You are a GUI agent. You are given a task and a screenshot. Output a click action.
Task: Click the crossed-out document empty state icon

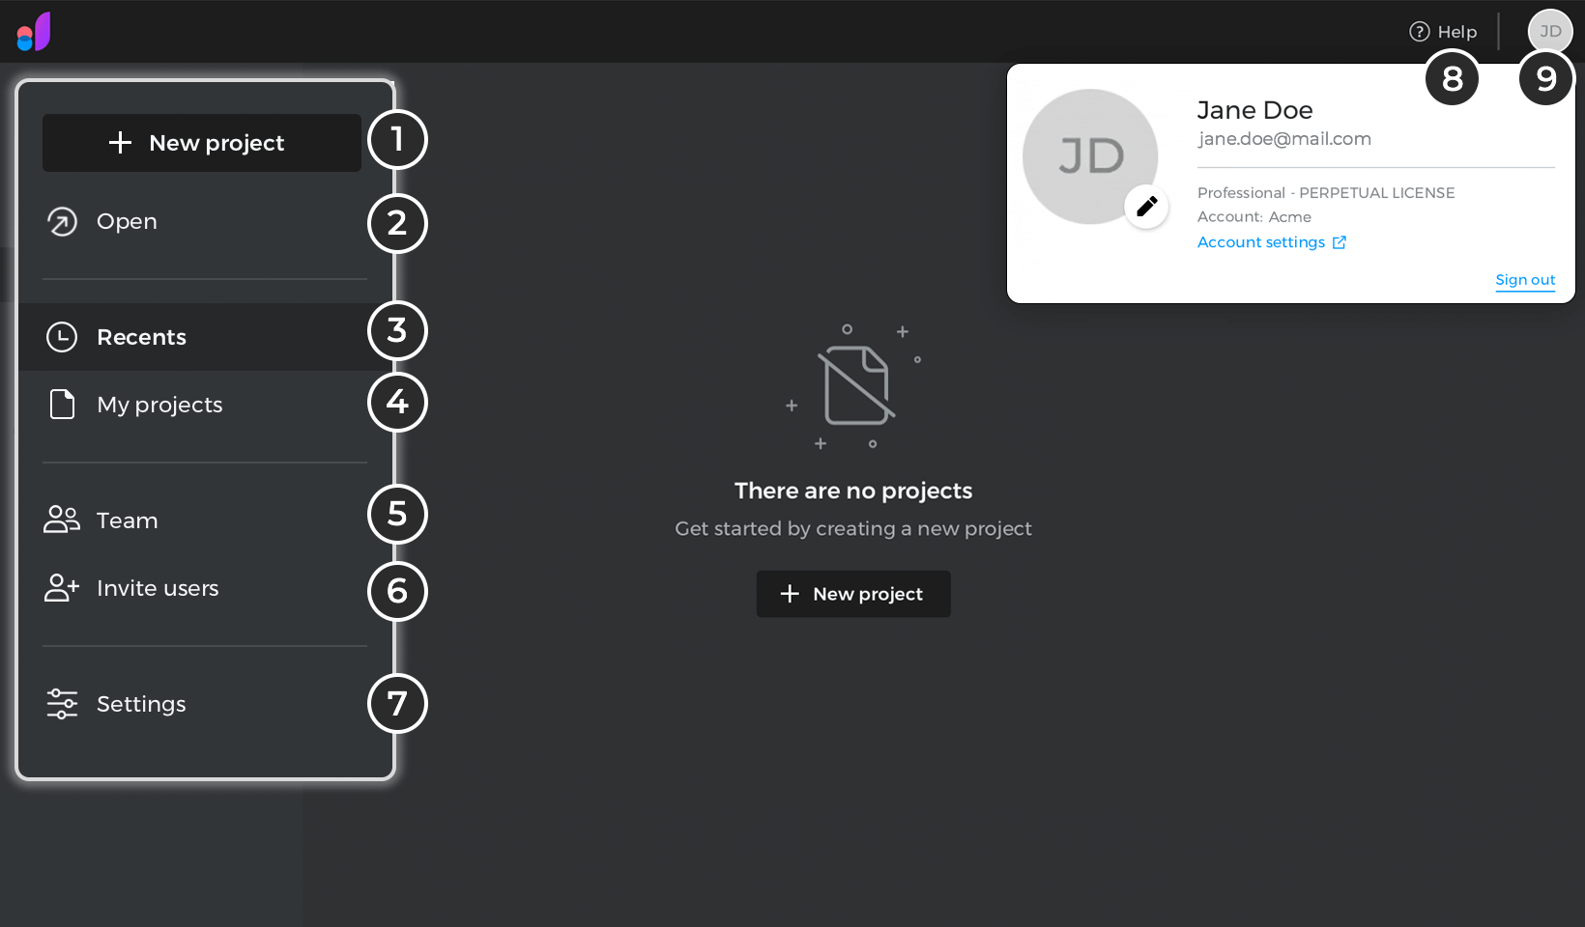coord(854,386)
